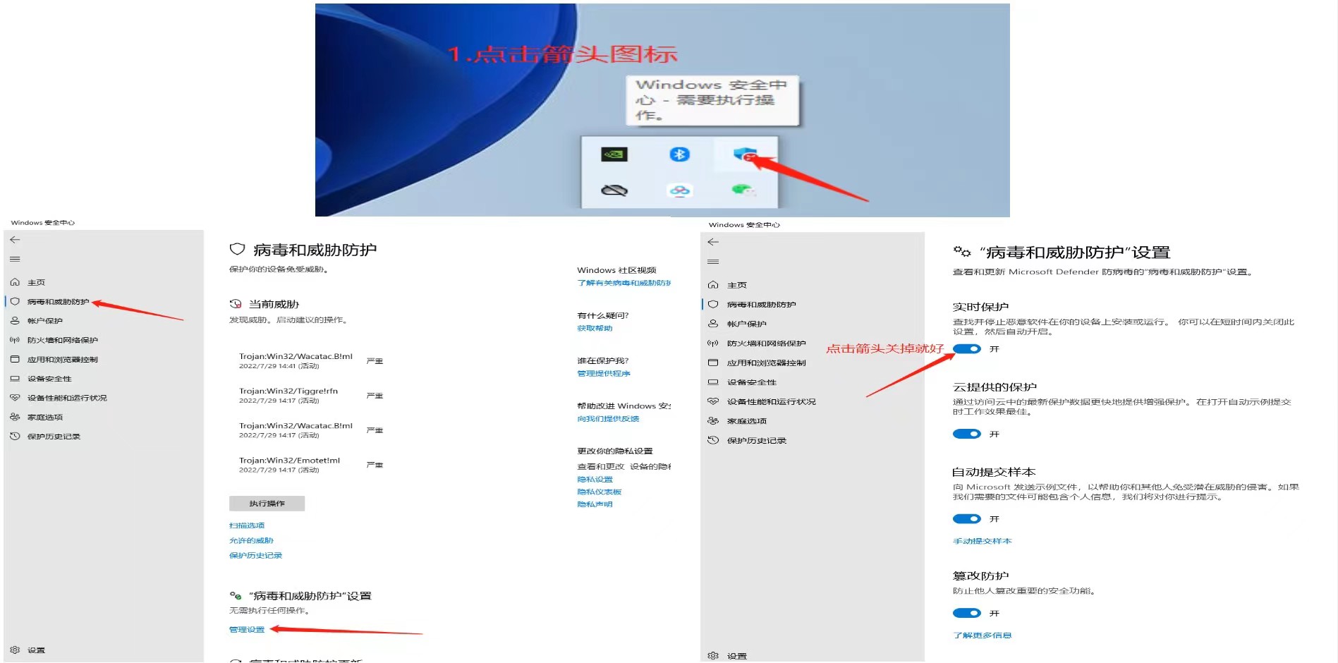Click the green WeChat tray icon
The height and width of the screenshot is (663, 1338).
tap(743, 190)
